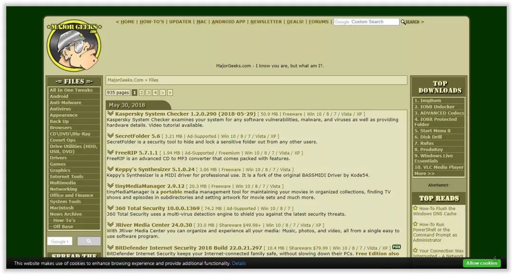Open ADVANCED Codecs in Top Downloads
Screen dimensions: 513x275
(x=439, y=113)
